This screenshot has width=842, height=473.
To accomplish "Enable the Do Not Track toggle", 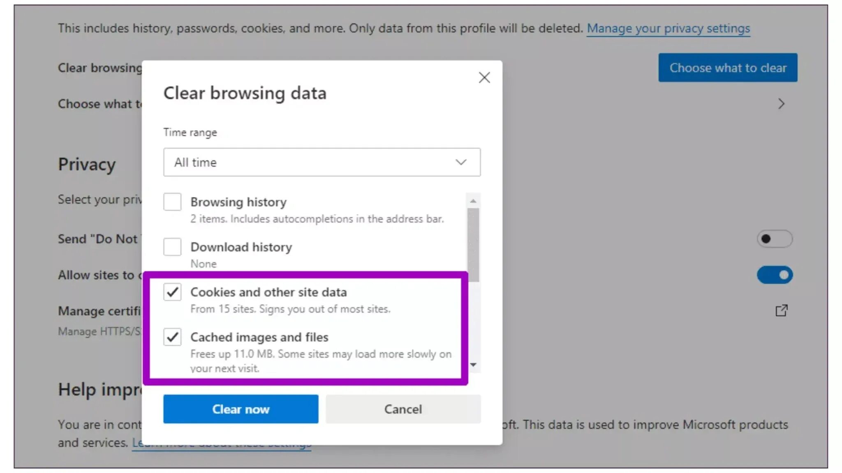I will point(774,239).
